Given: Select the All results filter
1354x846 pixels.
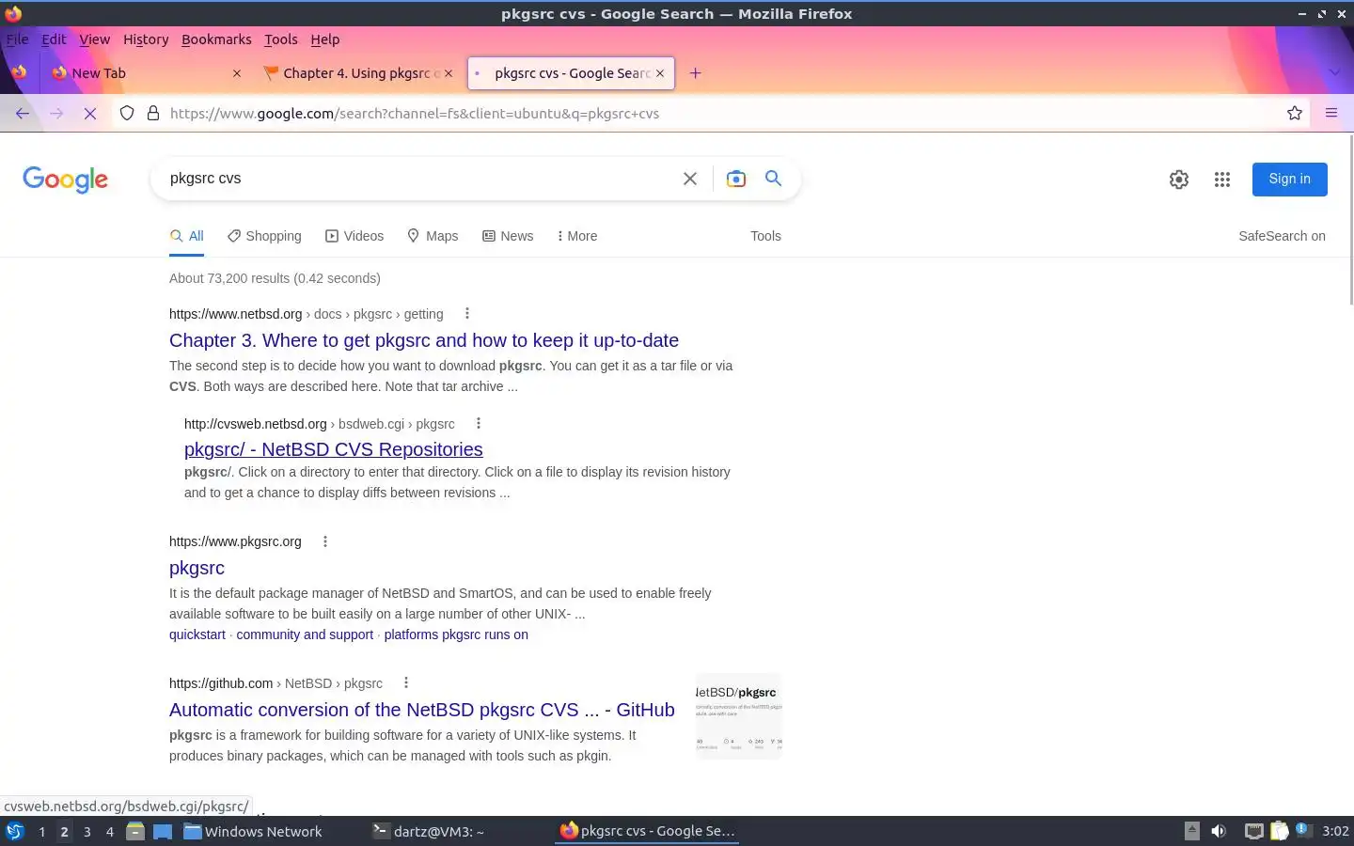Looking at the screenshot, I should (x=186, y=236).
